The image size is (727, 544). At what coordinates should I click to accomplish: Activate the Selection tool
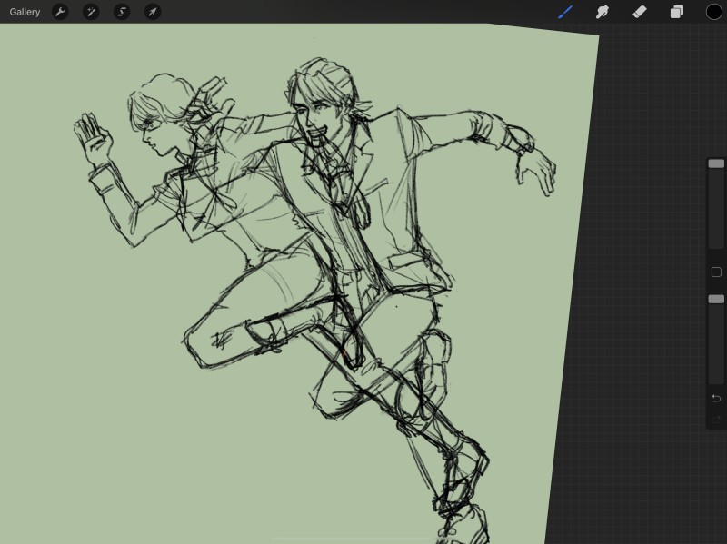point(122,12)
